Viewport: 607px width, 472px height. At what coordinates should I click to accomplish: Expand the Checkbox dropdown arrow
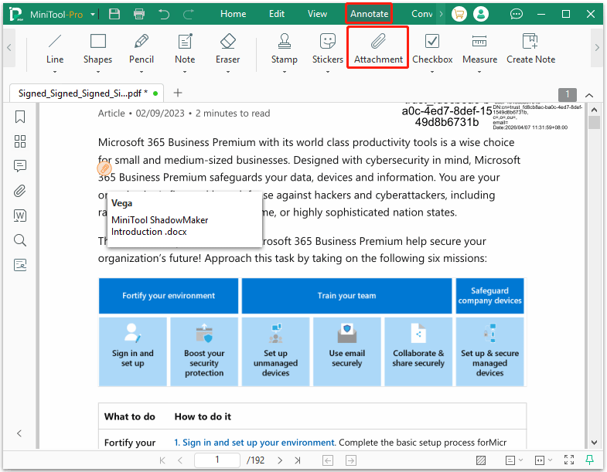pos(432,72)
